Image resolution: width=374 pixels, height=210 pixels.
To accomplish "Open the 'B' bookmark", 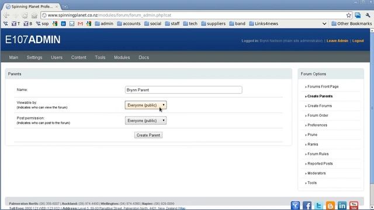I will (x=28, y=23).
